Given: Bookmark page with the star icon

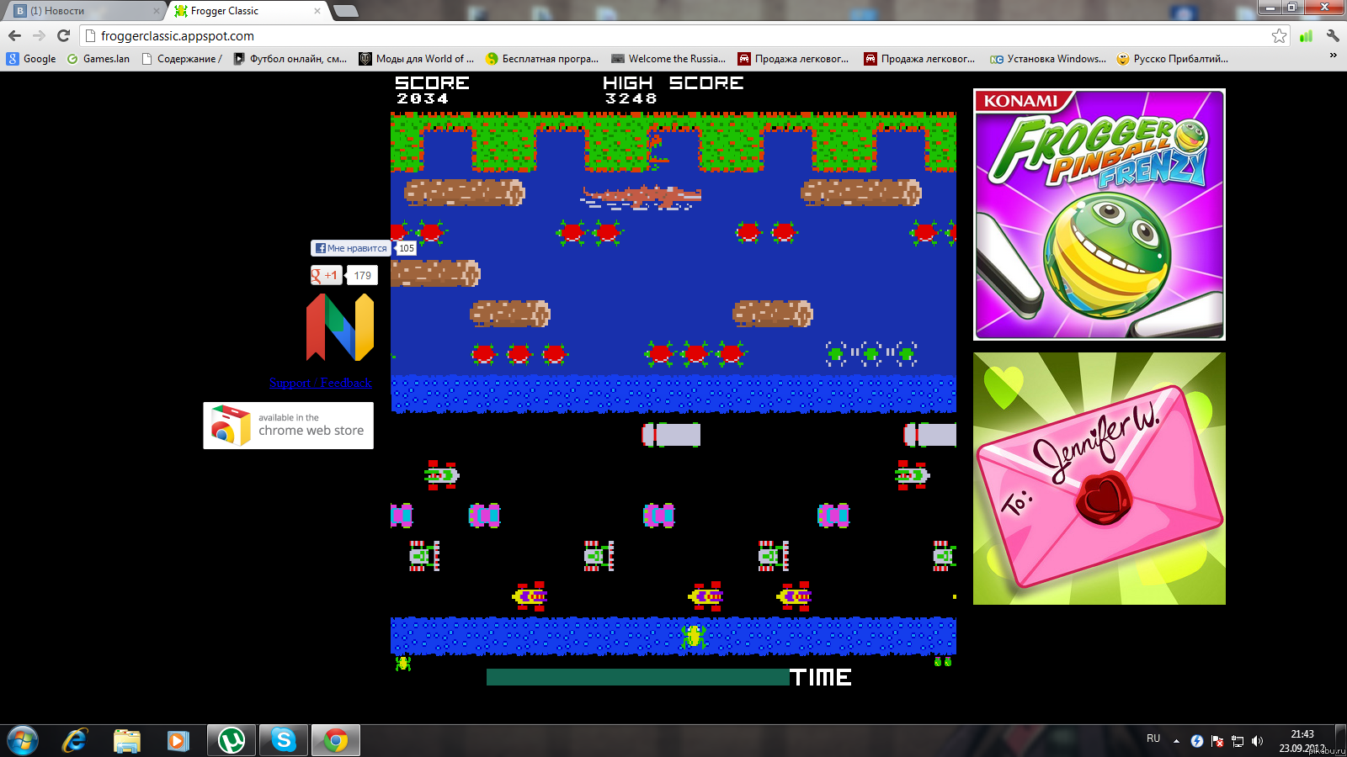Looking at the screenshot, I should (1279, 35).
